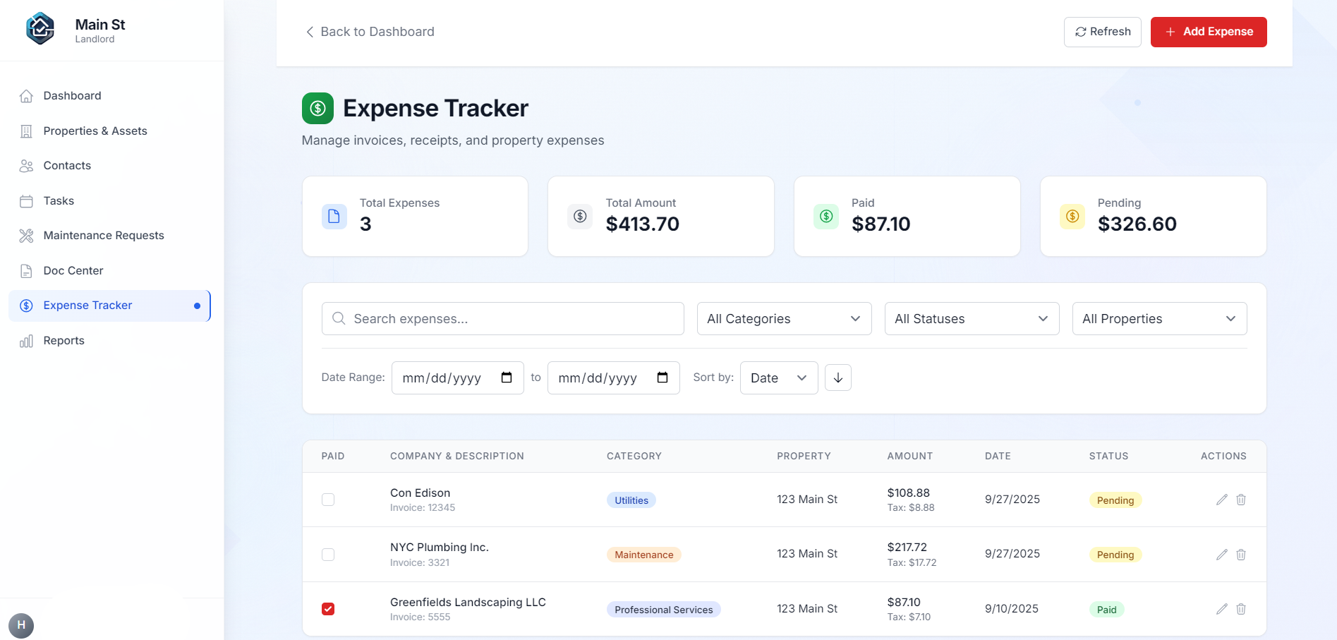Edit the NYC Plumbing Inc. expense
Image resolution: width=1337 pixels, height=640 pixels.
click(x=1222, y=555)
